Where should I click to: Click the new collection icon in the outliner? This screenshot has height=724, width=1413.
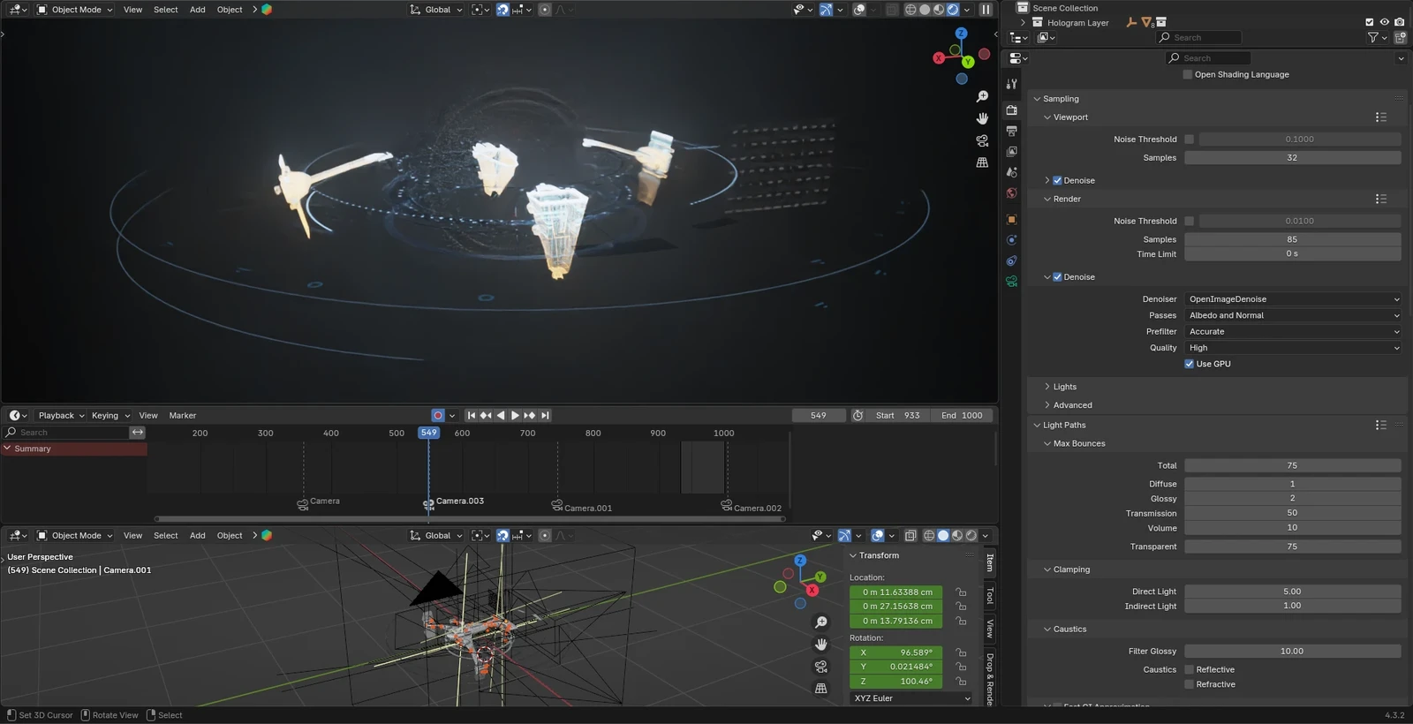tap(1400, 38)
